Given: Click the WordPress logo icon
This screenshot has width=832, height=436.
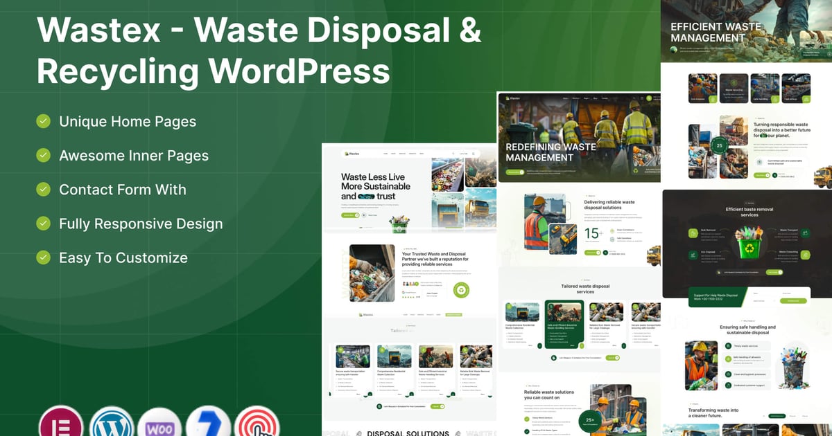Looking at the screenshot, I should pyautogui.click(x=111, y=422).
